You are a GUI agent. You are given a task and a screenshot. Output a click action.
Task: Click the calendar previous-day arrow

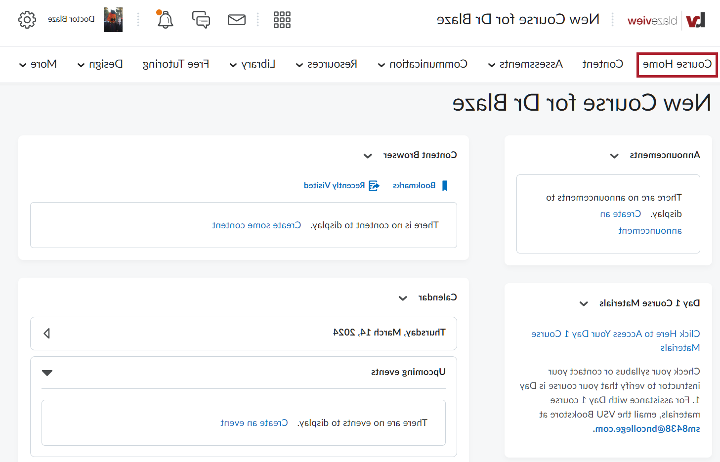(x=47, y=334)
